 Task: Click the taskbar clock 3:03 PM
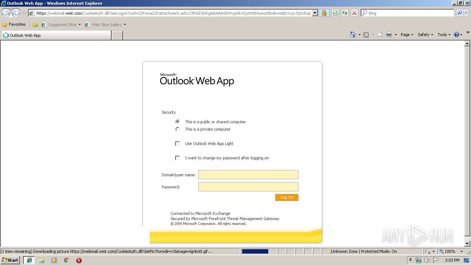click(x=452, y=260)
